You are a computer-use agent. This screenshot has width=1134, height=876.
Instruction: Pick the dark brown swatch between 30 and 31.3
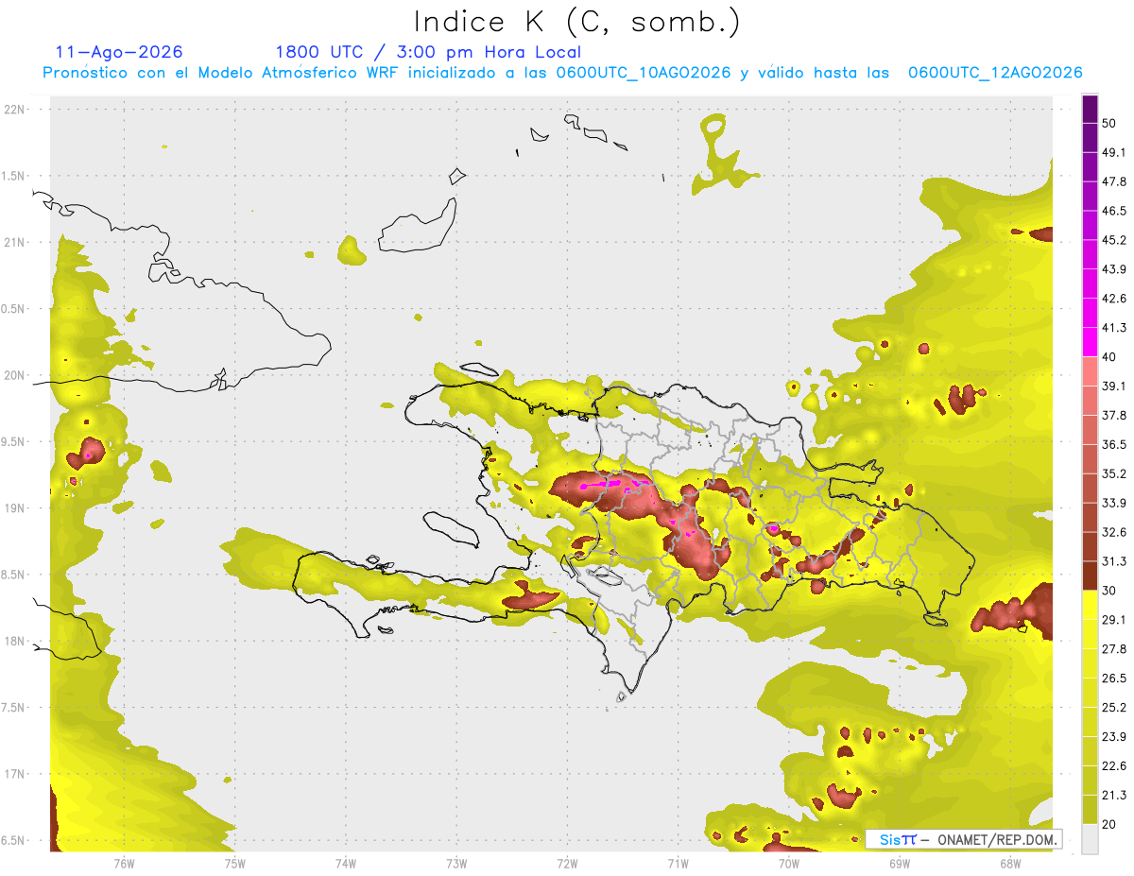click(x=1090, y=575)
